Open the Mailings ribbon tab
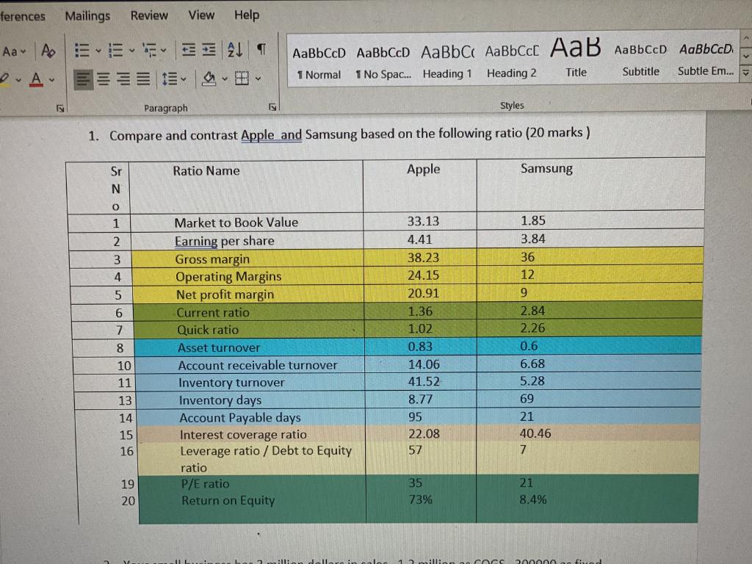 87,16
